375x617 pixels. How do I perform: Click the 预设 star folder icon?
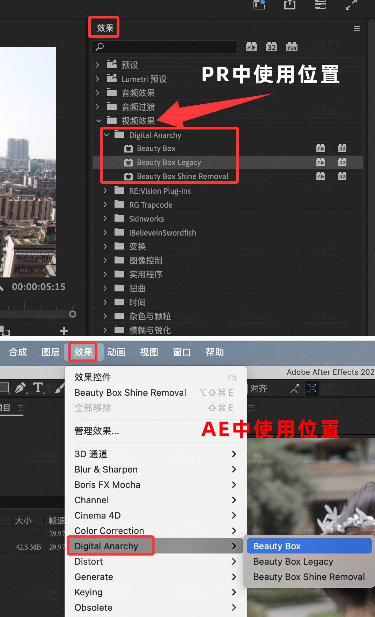point(112,64)
